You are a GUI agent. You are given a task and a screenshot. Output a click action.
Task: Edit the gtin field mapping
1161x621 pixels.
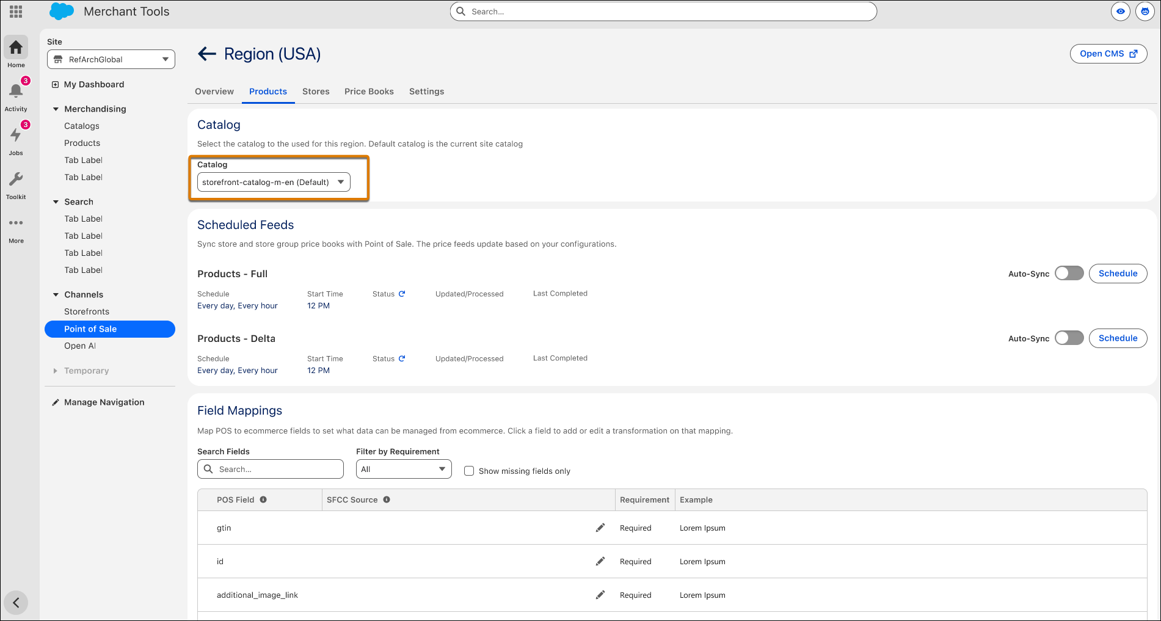click(x=600, y=528)
